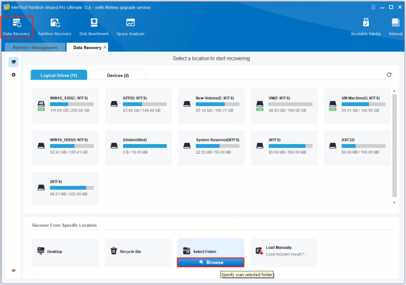The width and height of the screenshot is (406, 285).
Task: Switch to the Partition Management tab
Action: click(35, 48)
